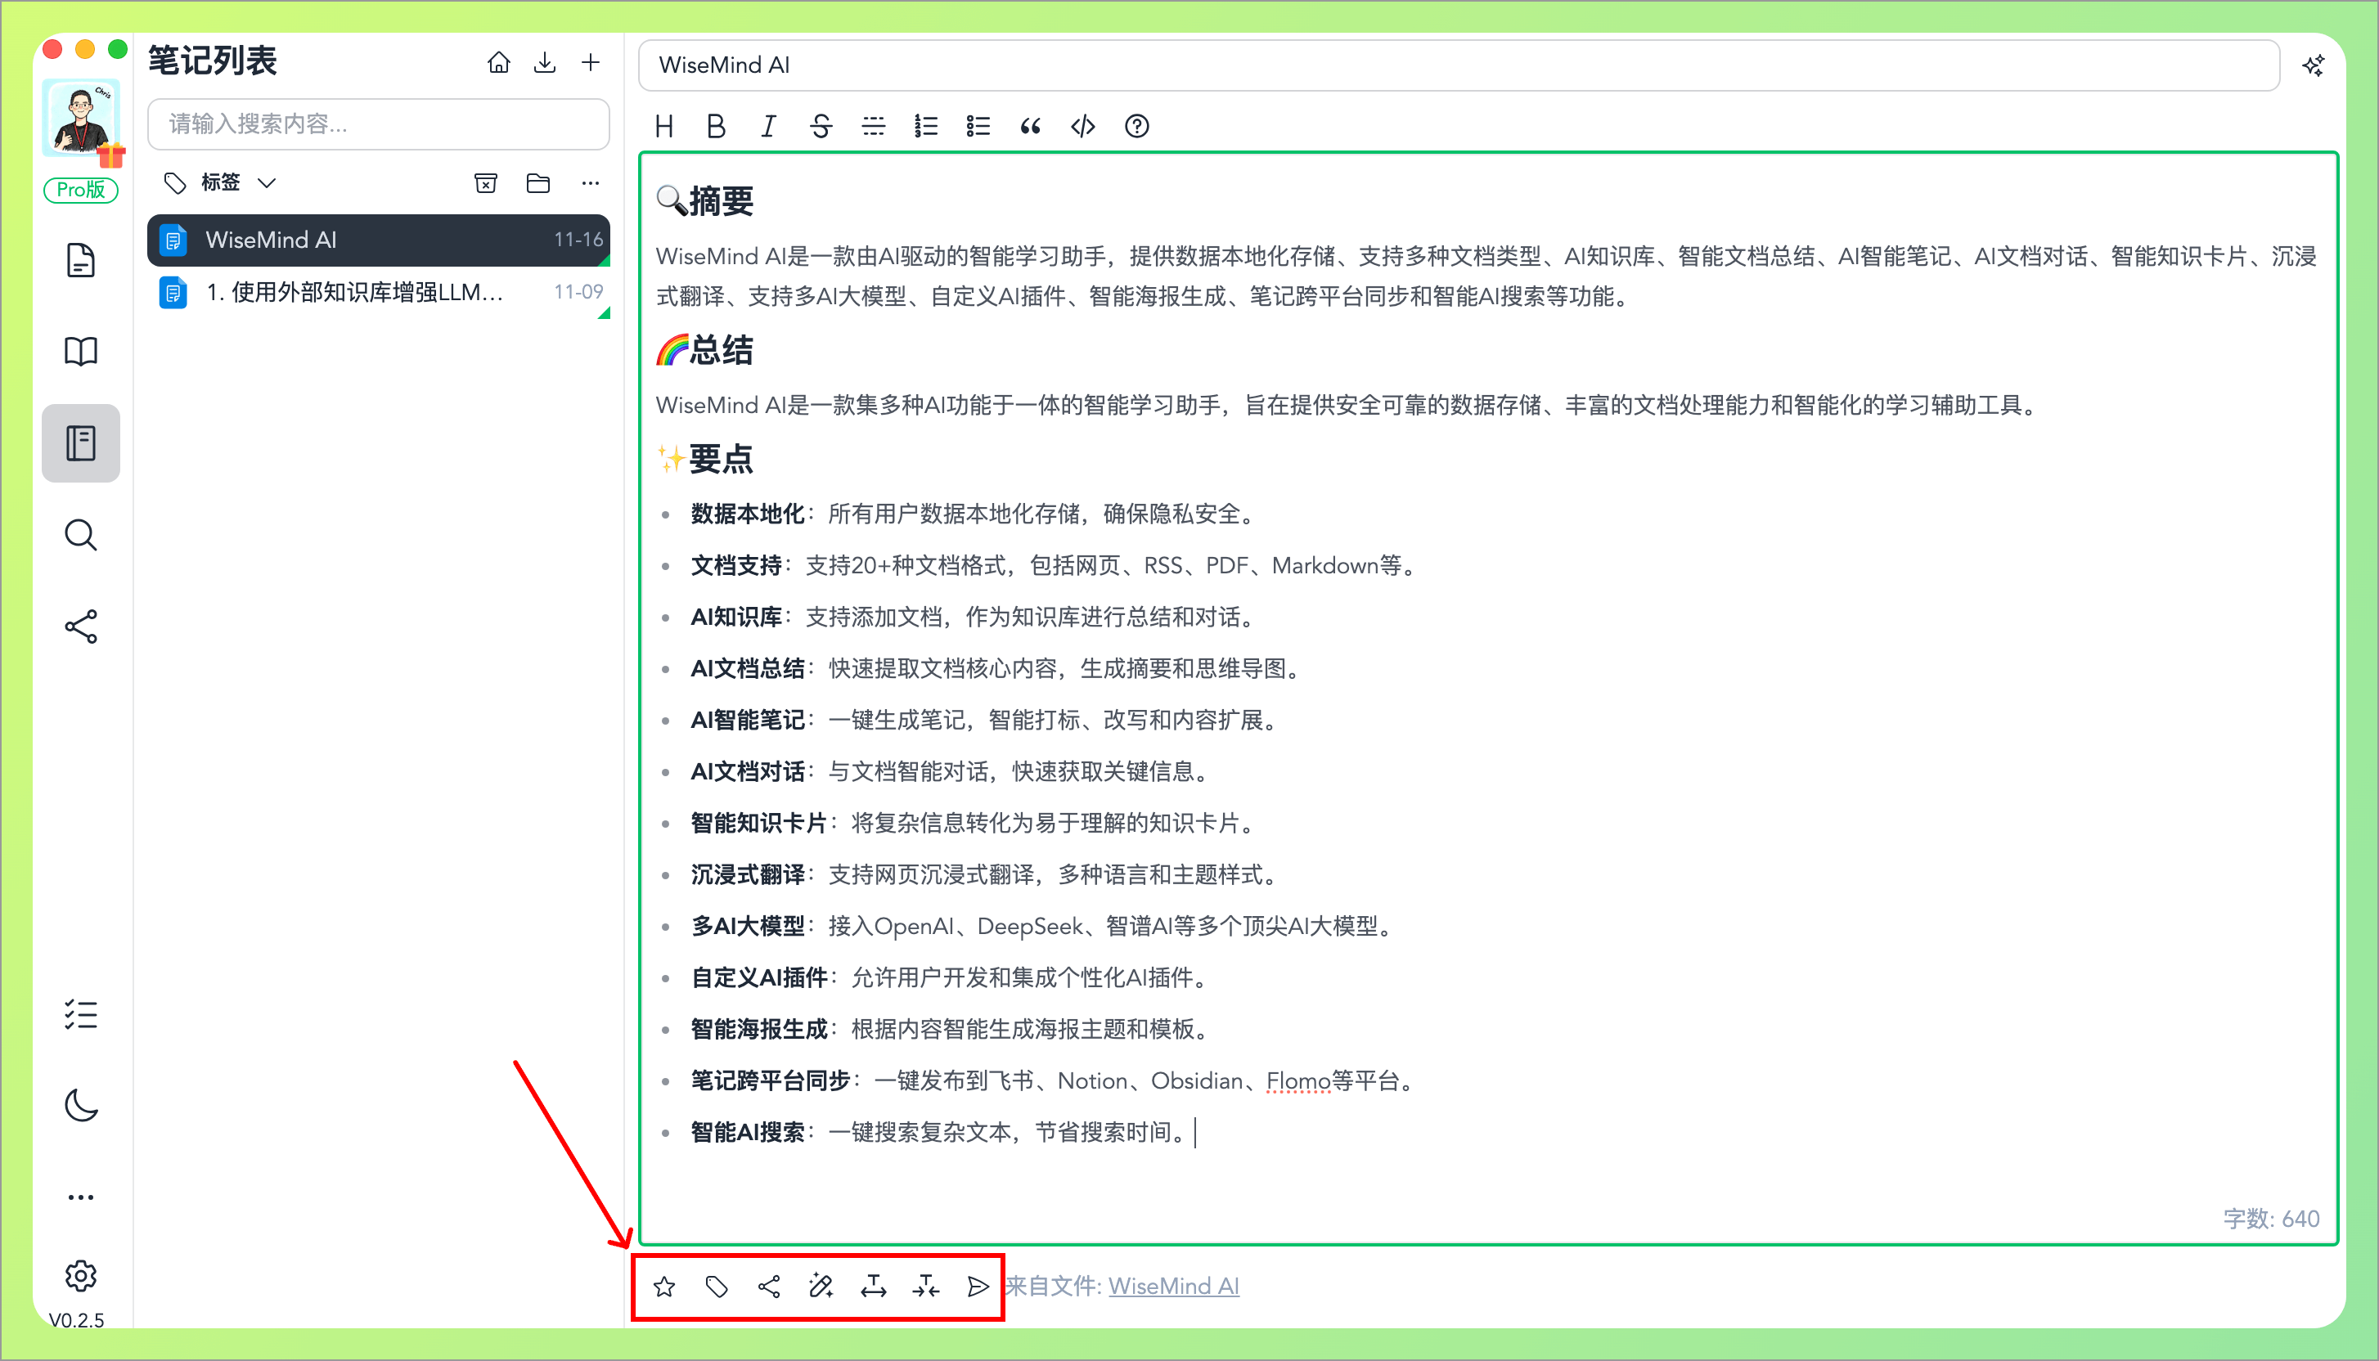Click the note search input field
This screenshot has height=1361, width=2379.
coord(379,124)
